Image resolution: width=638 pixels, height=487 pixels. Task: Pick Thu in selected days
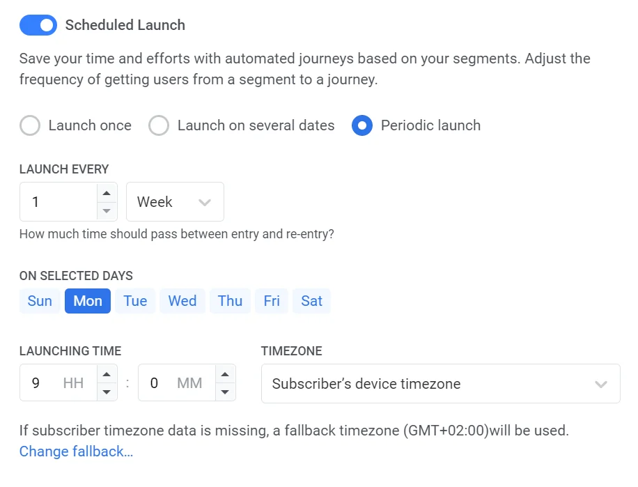[x=230, y=301]
